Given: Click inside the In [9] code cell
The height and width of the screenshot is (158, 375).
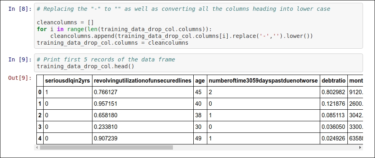Looking at the screenshot, I should [x=199, y=63].
